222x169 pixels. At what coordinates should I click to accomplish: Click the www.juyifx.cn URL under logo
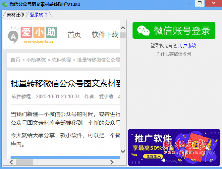(x=39, y=41)
